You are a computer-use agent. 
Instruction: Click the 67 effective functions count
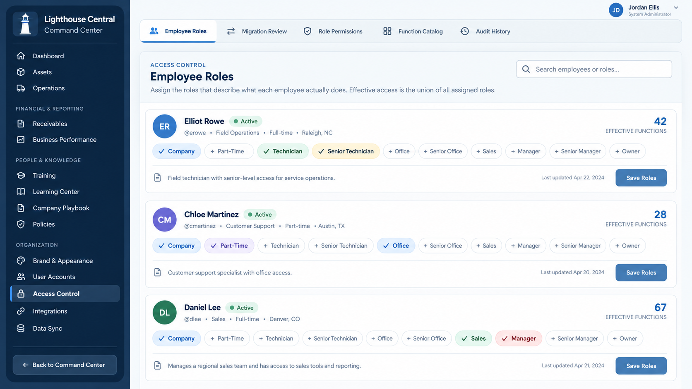coord(660,307)
